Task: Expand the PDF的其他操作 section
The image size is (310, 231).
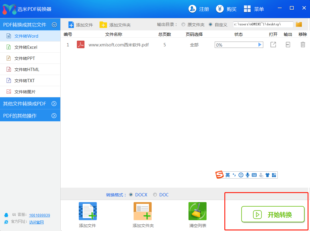Action: click(54, 116)
